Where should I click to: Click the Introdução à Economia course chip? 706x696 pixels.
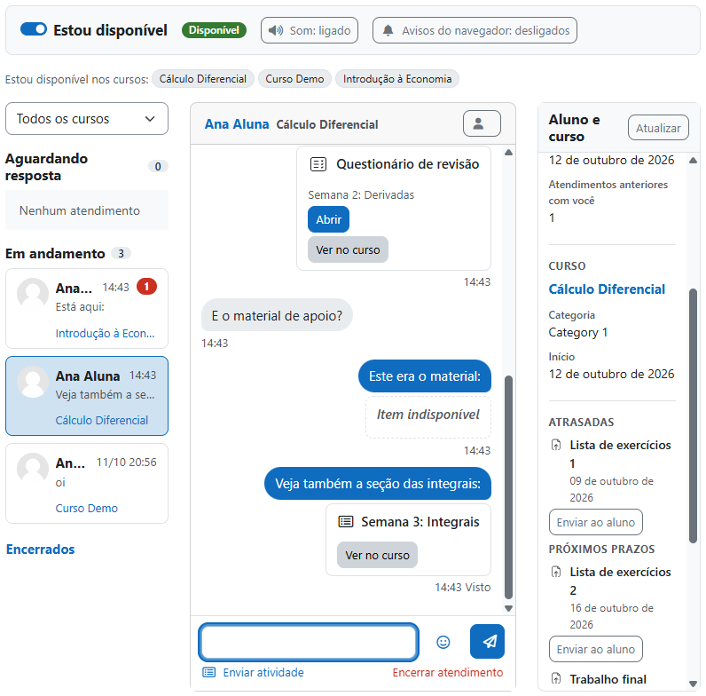(397, 79)
